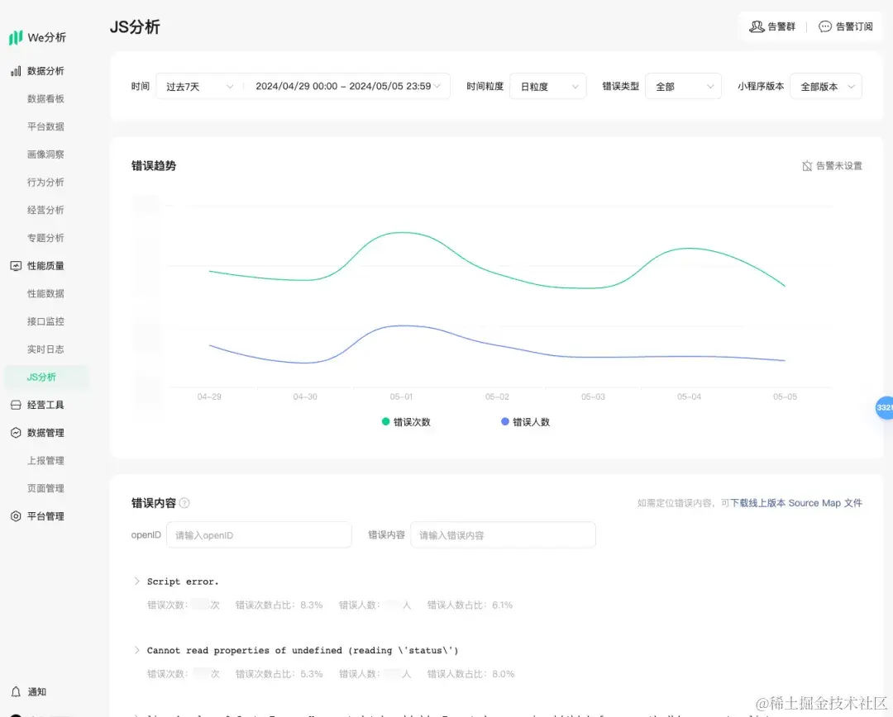This screenshot has height=717, width=893.
Task: Click the 04-29 axis label on the chart
Action: click(209, 396)
